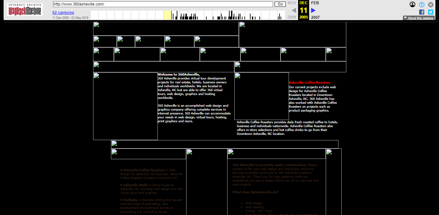439x215 pixels.
Task: Click the broken image beside the red Coffee Roasters heading
Action: pyautogui.click(x=262, y=96)
